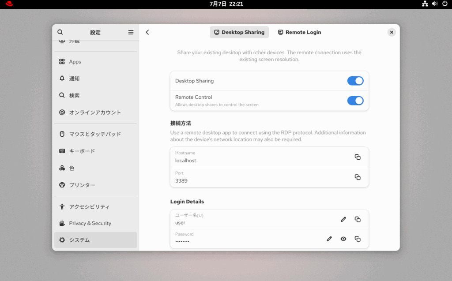Copy the Hostname value localhost
The height and width of the screenshot is (281, 452).
[358, 157]
